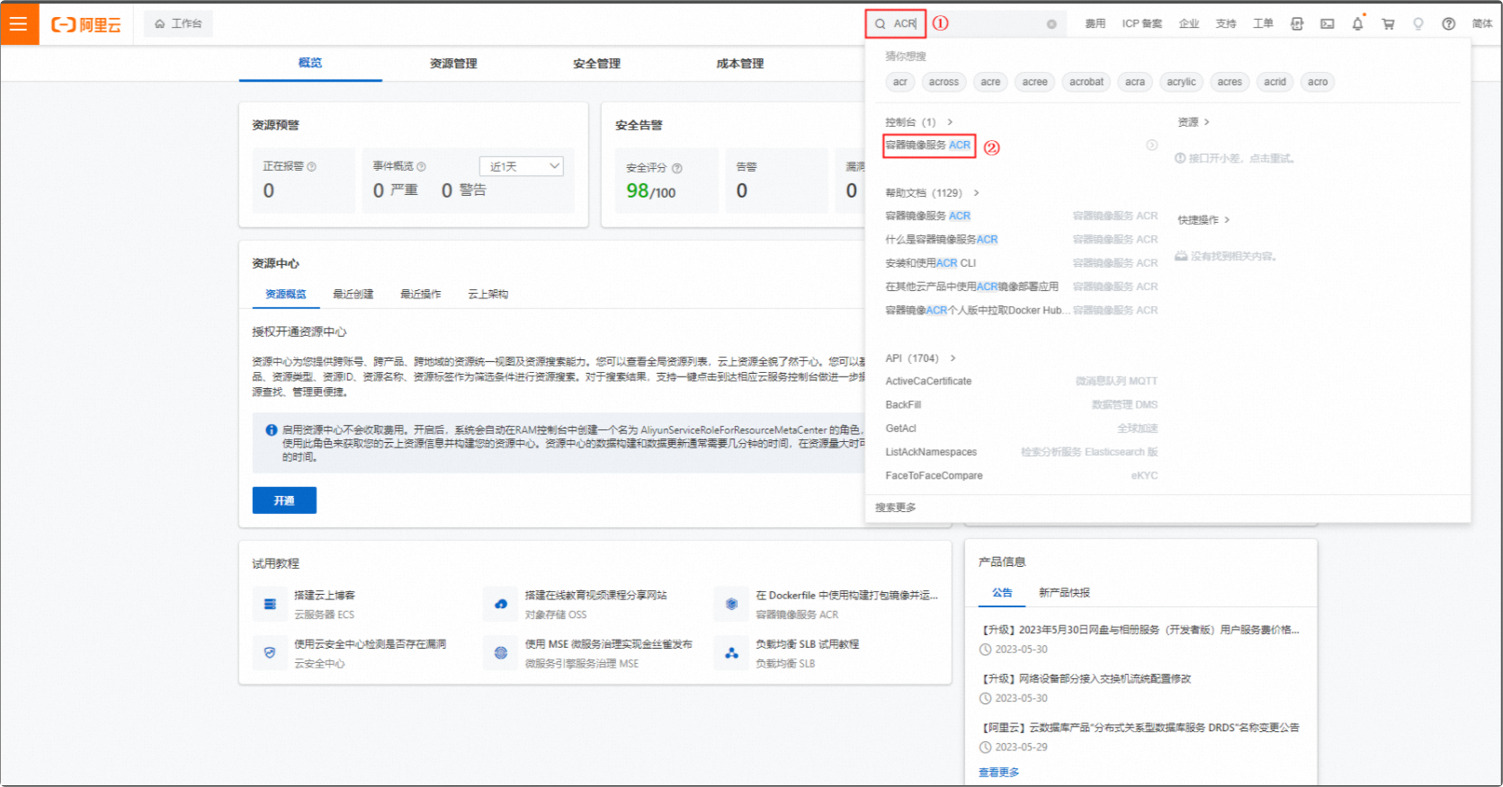This screenshot has width=1503, height=787.
Task: Click info icon beside 安全评分
Action: pos(677,168)
